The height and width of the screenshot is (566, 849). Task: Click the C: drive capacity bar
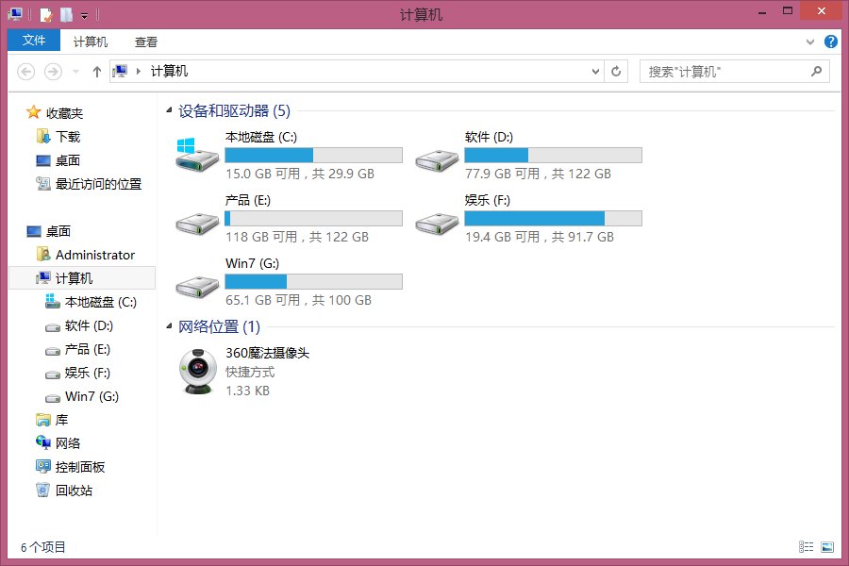pos(313,154)
